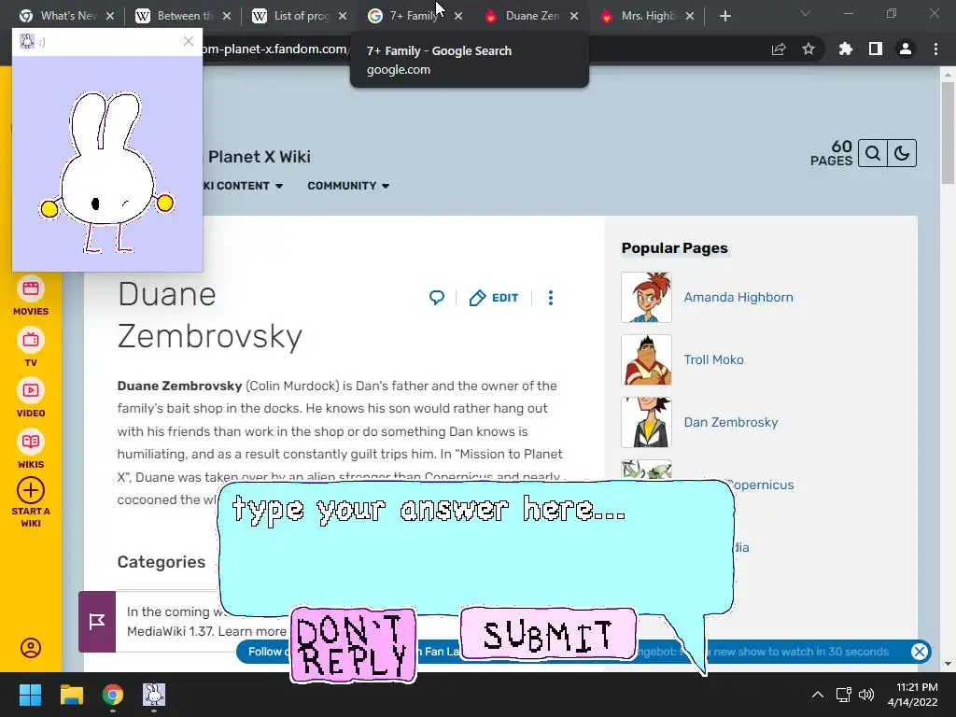
Task: Open Dan Zembrosky popular page link
Action: click(x=730, y=422)
